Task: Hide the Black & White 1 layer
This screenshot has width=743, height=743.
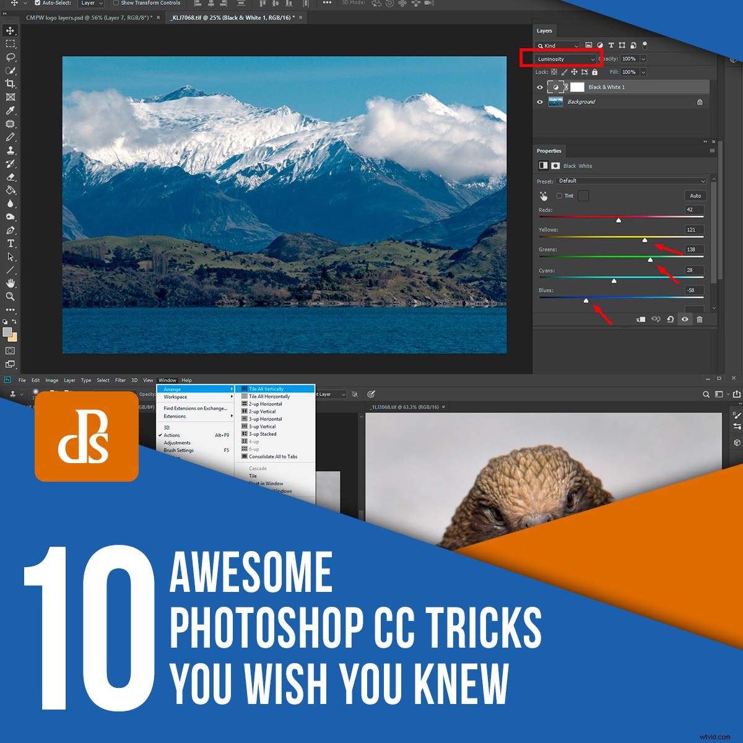Action: [x=539, y=87]
